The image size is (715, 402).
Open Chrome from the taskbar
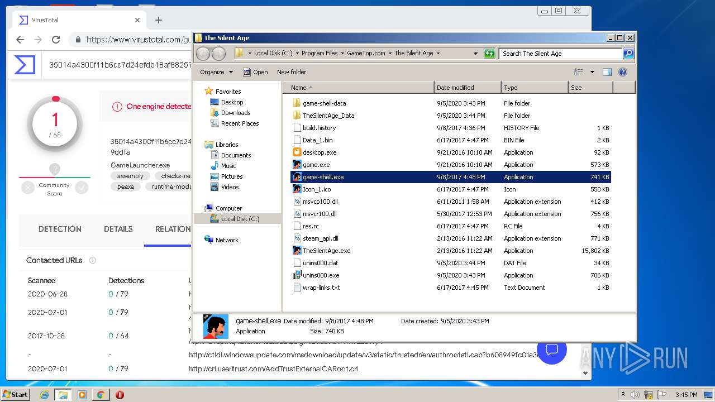[x=101, y=395]
